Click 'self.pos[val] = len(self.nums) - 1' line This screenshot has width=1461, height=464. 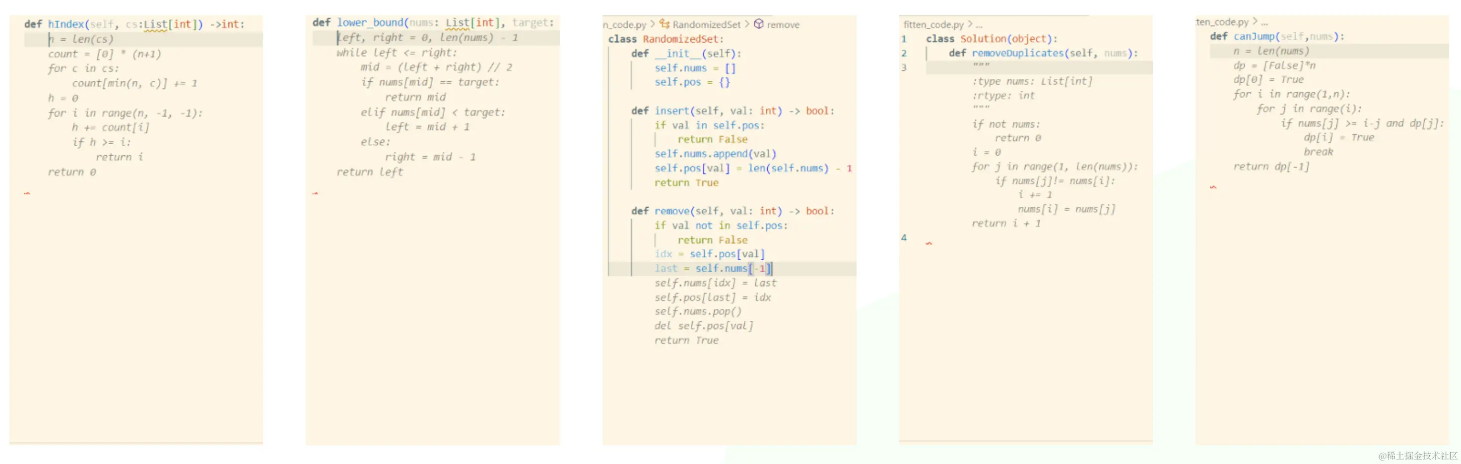coord(753,168)
